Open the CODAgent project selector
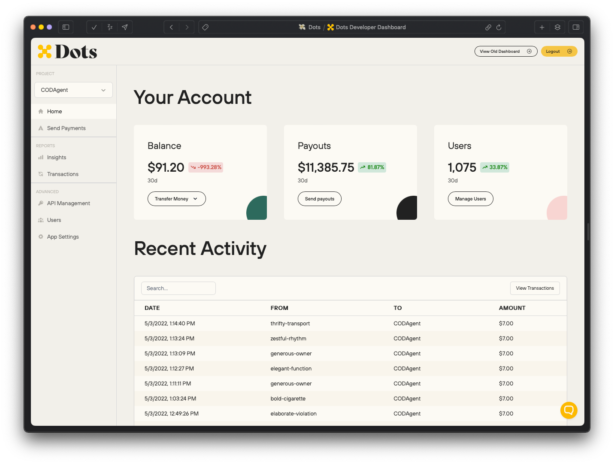The height and width of the screenshot is (464, 614). [x=73, y=90]
